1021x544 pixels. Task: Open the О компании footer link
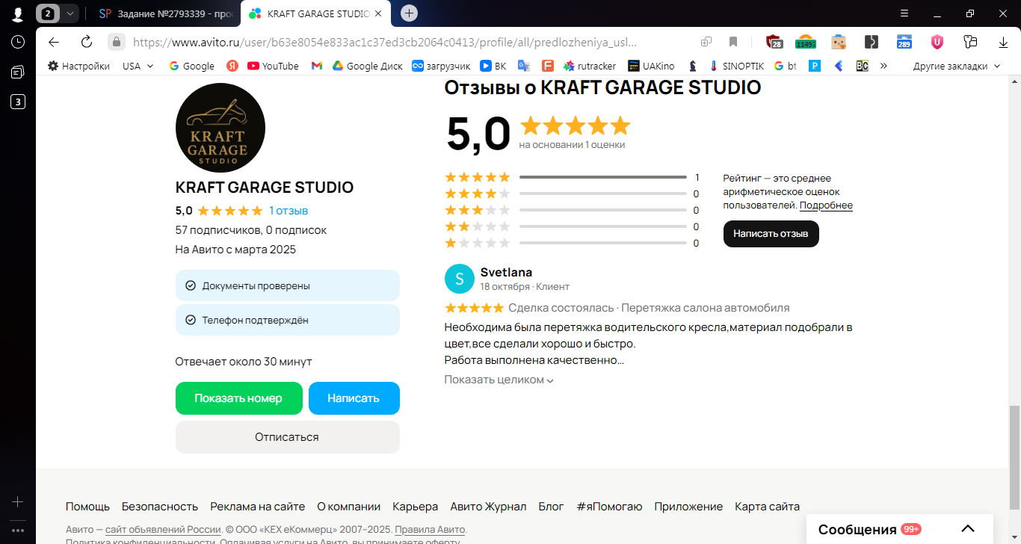coord(349,507)
